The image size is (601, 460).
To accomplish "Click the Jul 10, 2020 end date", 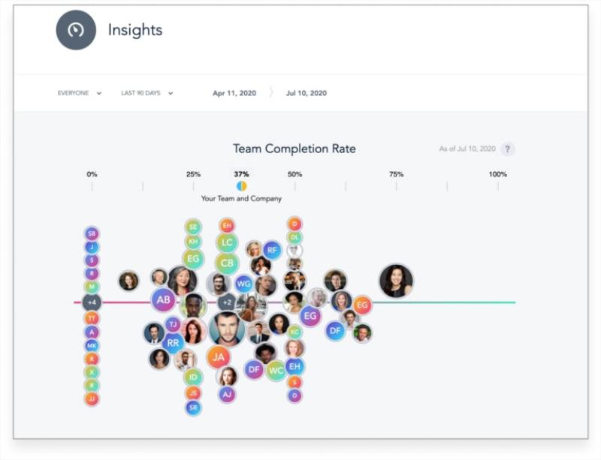I will point(306,93).
